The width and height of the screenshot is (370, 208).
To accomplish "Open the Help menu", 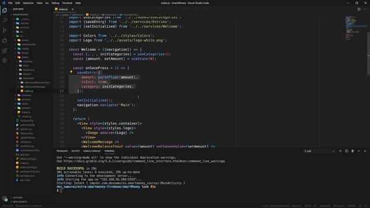I will [x=78, y=3].
